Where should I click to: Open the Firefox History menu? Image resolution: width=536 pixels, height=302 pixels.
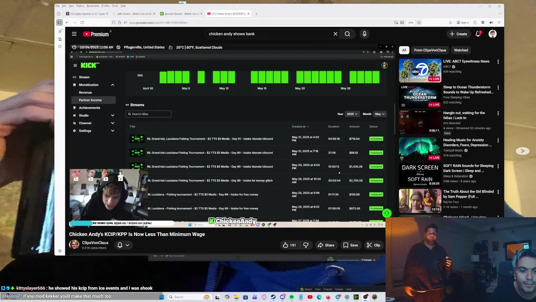coord(80,6)
